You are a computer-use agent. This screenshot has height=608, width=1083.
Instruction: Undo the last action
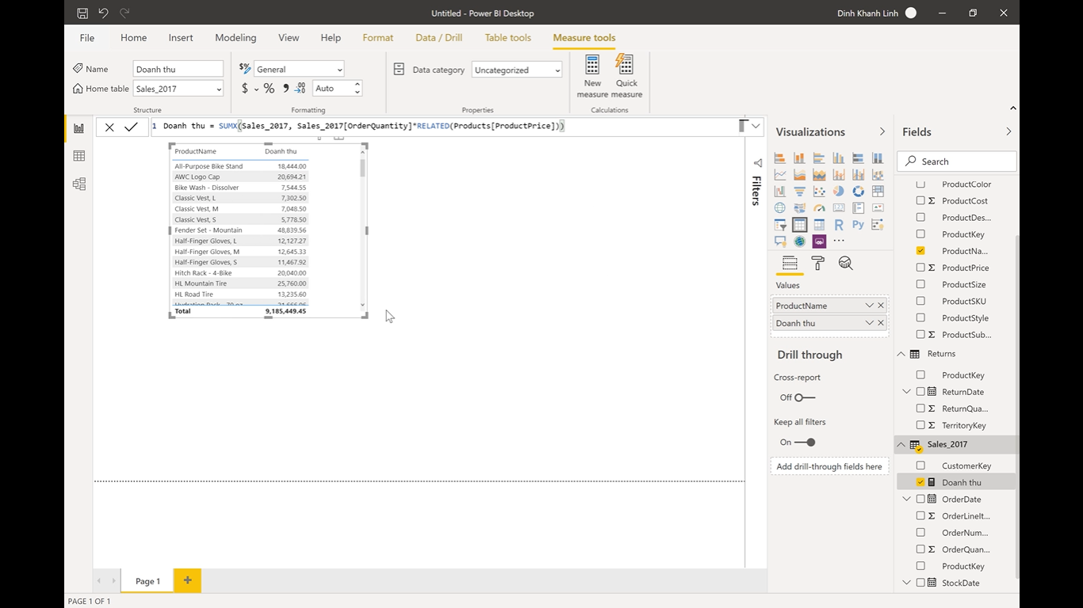[x=104, y=13]
